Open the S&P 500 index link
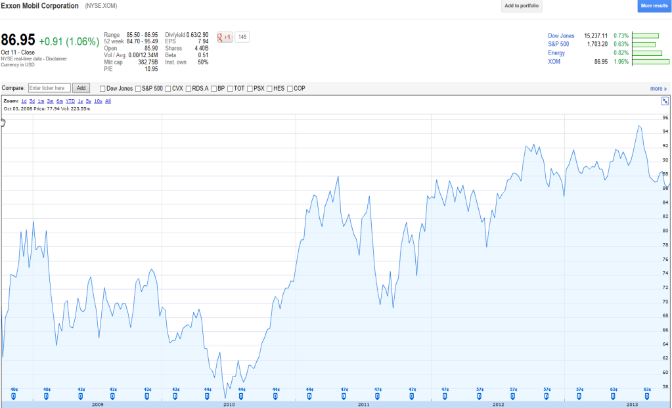 pos(558,44)
